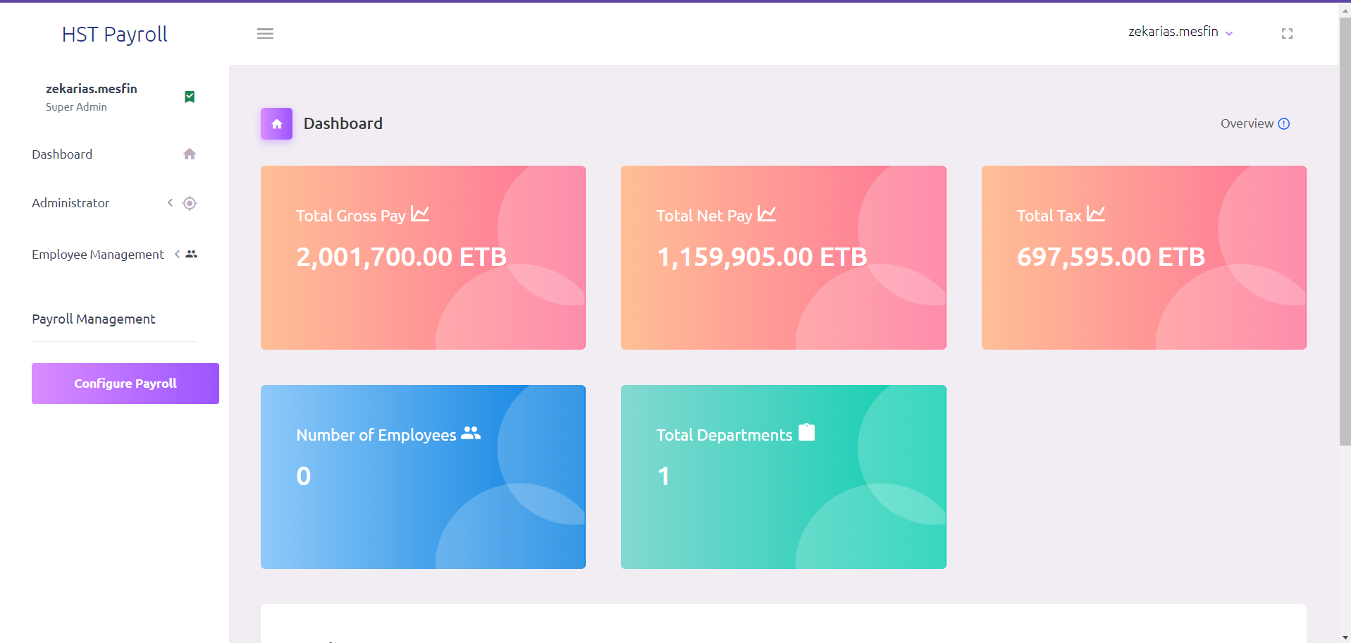The image size is (1351, 643).
Task: Click the Number of Employees card label
Action: pos(376,435)
